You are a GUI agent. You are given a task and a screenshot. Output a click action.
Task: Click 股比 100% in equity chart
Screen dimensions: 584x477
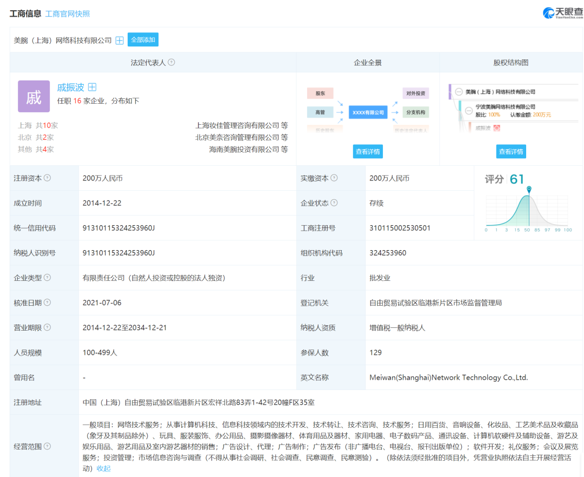click(x=488, y=115)
